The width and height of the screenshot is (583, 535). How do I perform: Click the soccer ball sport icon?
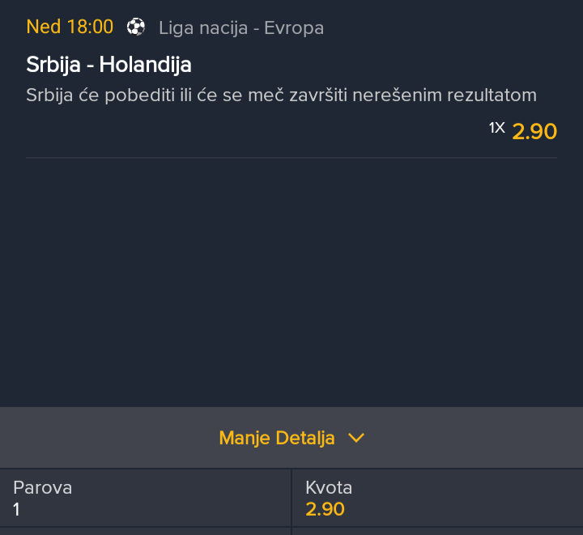click(136, 28)
